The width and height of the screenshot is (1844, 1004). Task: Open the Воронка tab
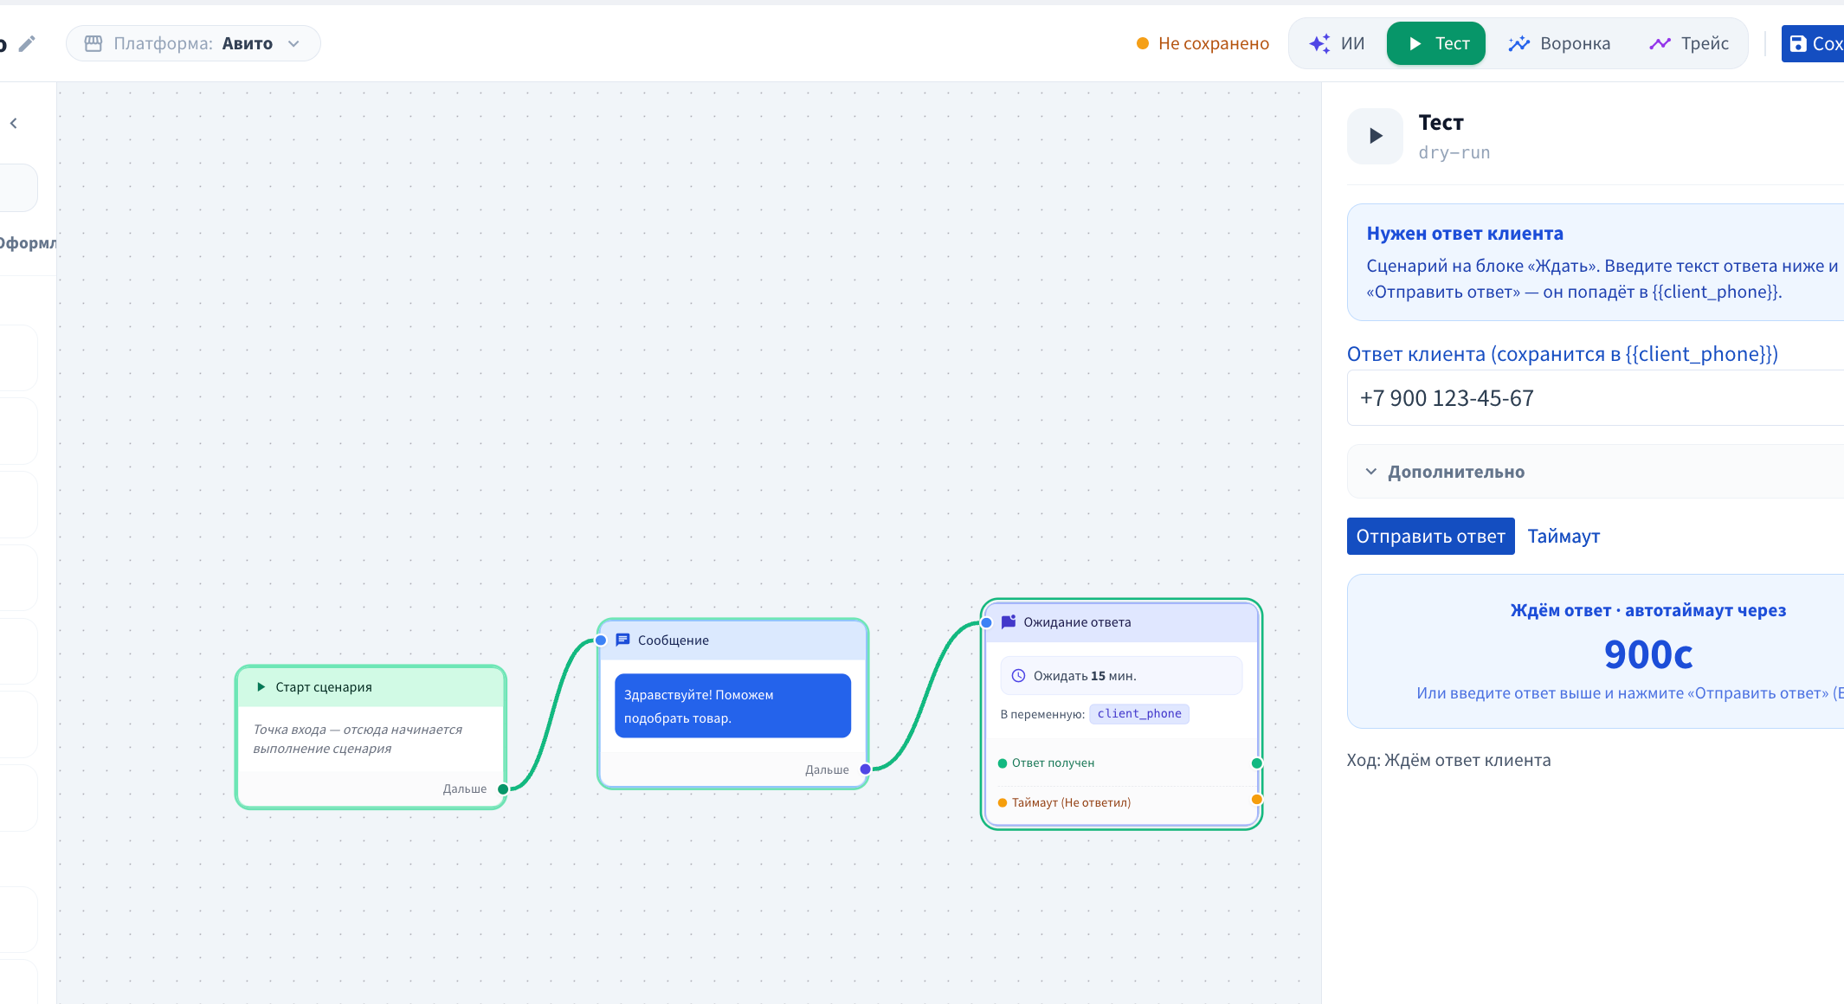click(1559, 43)
